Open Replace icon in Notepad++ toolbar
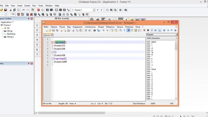Image resolution: width=208 pixels, height=117 pixels. (x=98, y=31)
